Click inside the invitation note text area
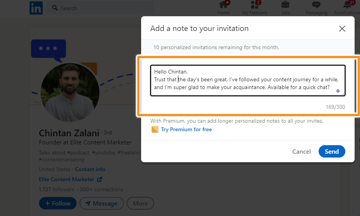 pos(248,81)
